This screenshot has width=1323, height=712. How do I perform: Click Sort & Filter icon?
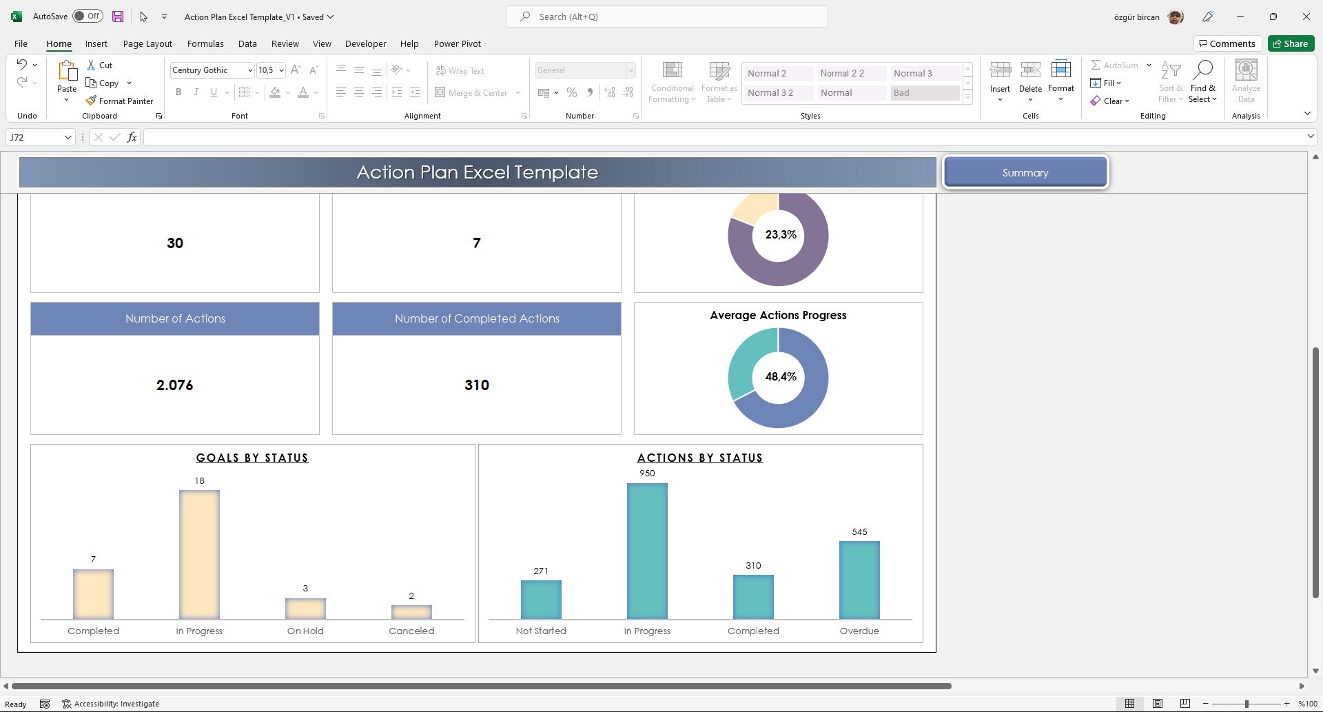[1171, 70]
